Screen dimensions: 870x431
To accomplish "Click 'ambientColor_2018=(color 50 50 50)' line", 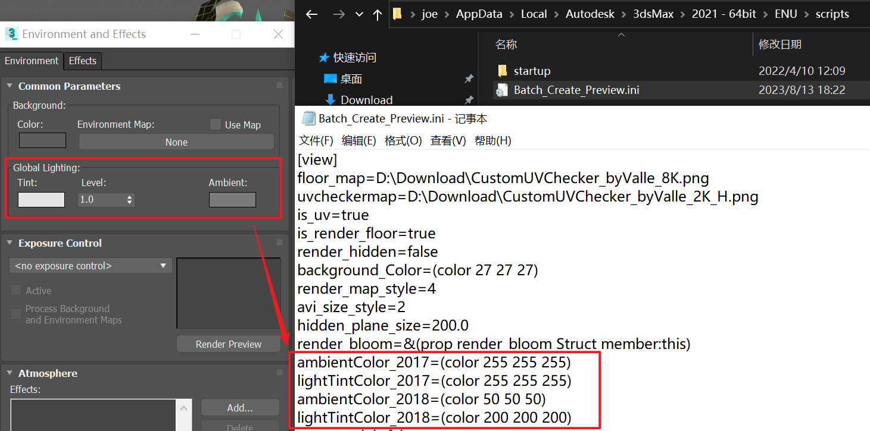I will [421, 399].
